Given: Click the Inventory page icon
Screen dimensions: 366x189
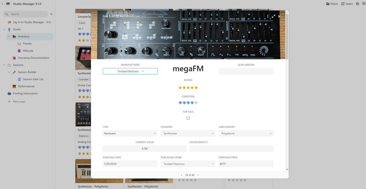Looking at the screenshot, I should pos(14,36).
